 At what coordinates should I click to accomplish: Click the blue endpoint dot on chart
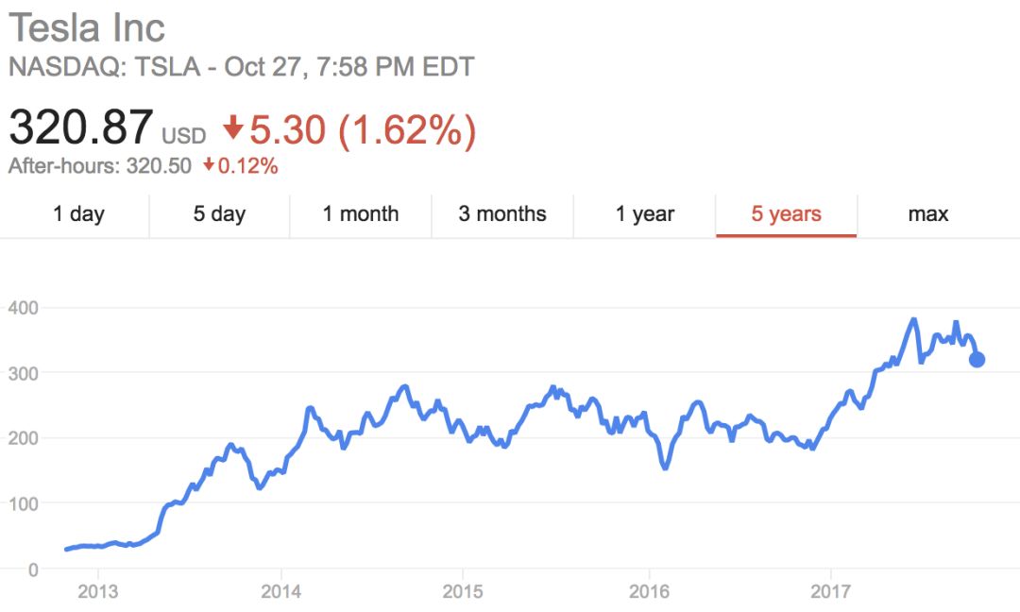pyautogui.click(x=977, y=359)
